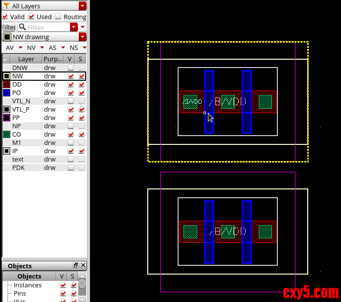Toggle the Used checkbox
This screenshot has height=302, width=341.
tap(31, 17)
